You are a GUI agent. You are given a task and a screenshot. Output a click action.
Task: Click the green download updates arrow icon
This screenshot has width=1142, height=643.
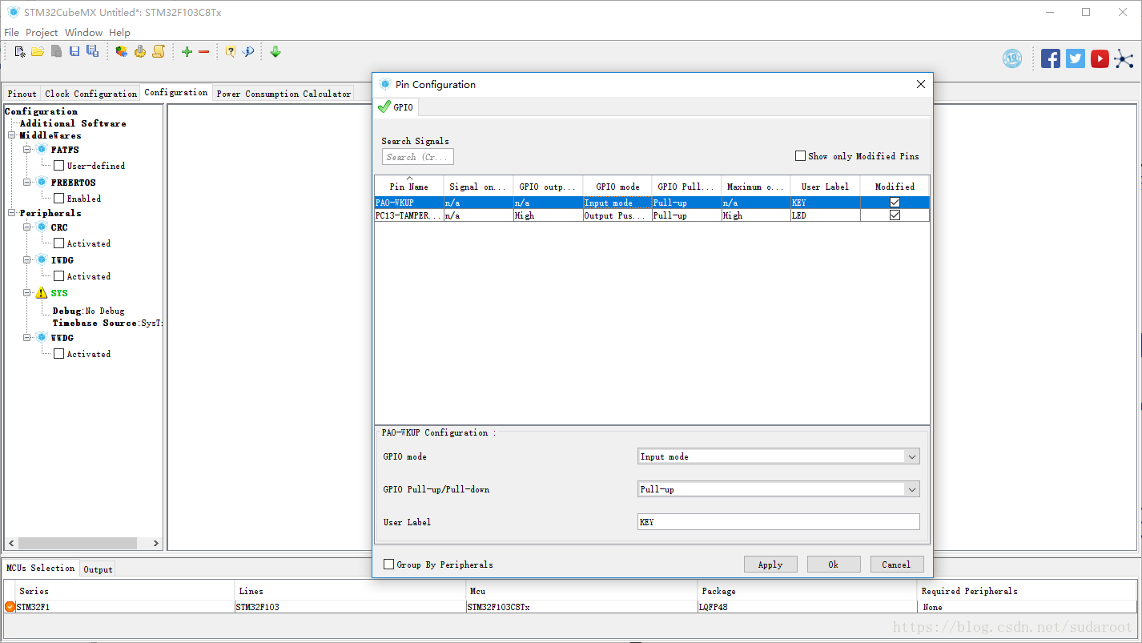(x=275, y=51)
